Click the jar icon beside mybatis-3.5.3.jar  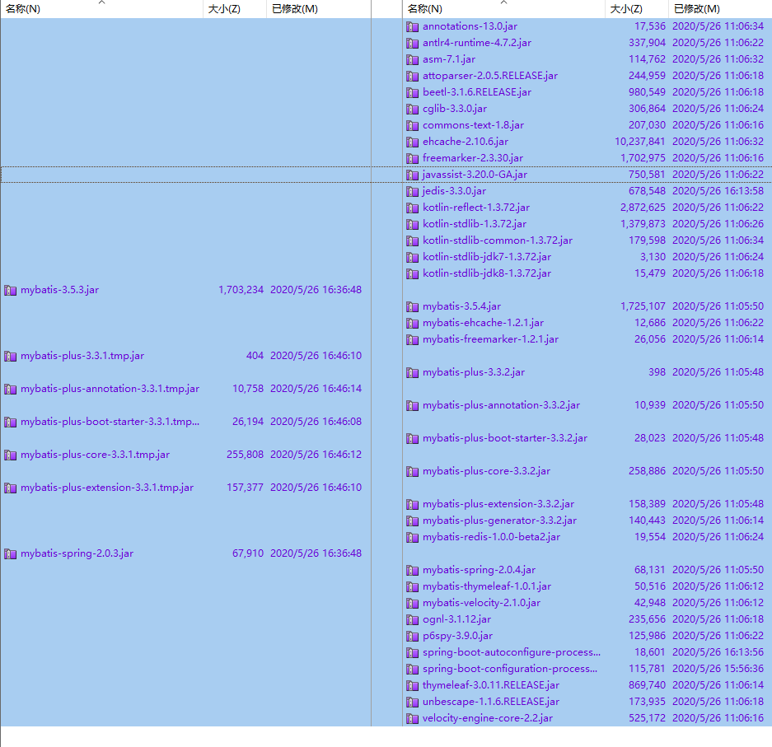[x=11, y=290]
